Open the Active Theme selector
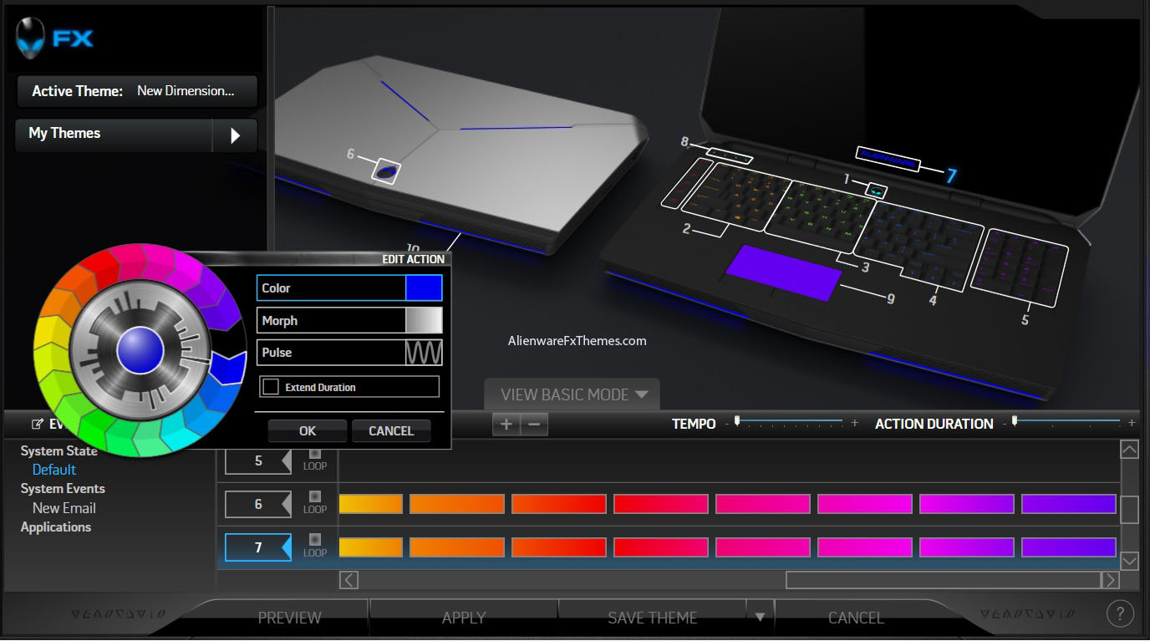Image resolution: width=1150 pixels, height=641 pixels. pyautogui.click(x=136, y=91)
